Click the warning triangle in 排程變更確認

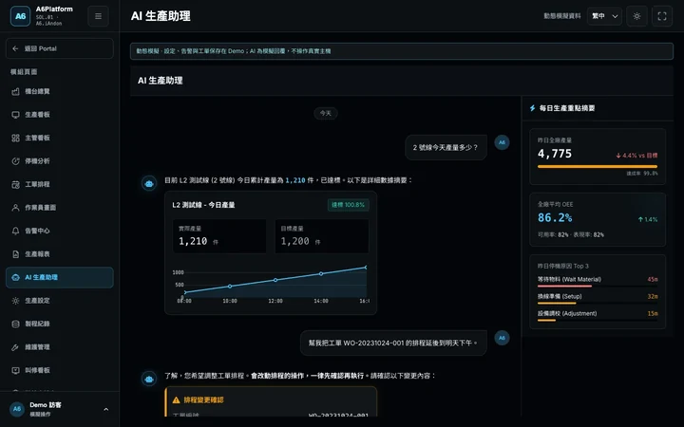pyautogui.click(x=177, y=400)
